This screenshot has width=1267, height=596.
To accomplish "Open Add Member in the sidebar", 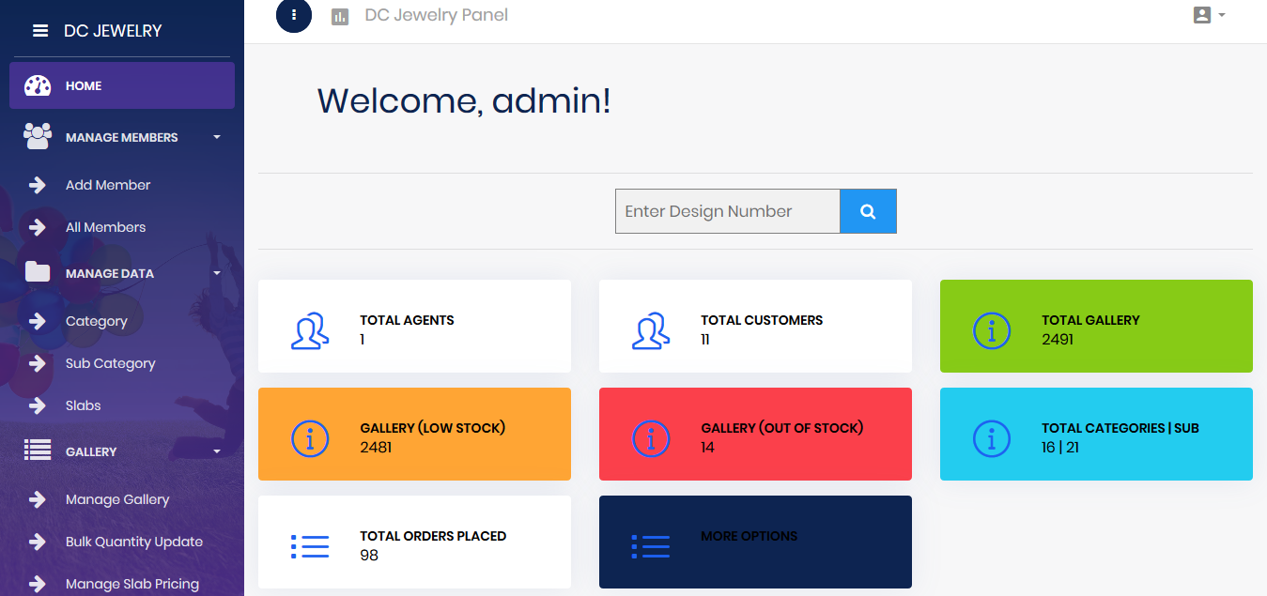I will pos(108,185).
